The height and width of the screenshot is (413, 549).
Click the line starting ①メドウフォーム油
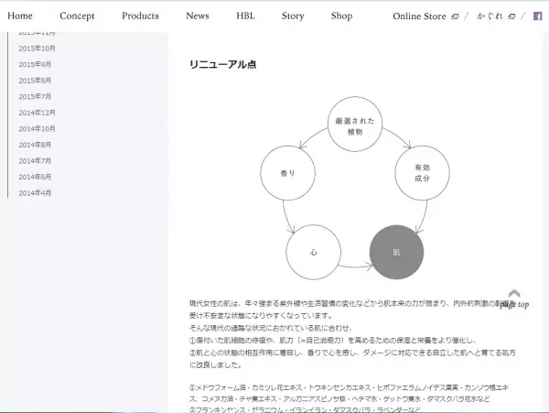[349, 393]
